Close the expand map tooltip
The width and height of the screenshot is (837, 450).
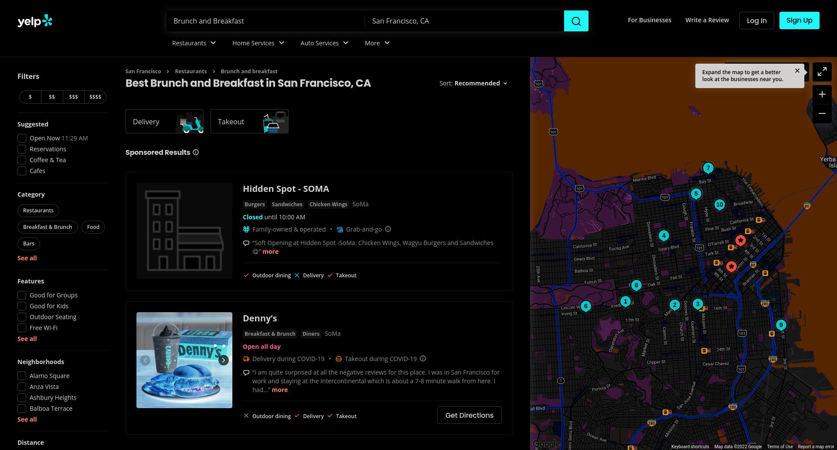[797, 71]
